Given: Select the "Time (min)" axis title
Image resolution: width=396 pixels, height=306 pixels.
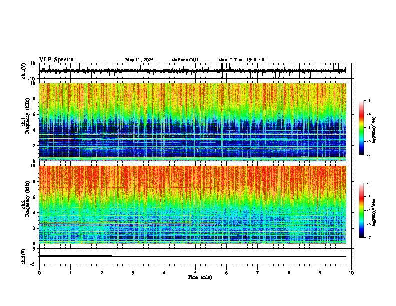Looking at the screenshot, I should click(200, 277).
